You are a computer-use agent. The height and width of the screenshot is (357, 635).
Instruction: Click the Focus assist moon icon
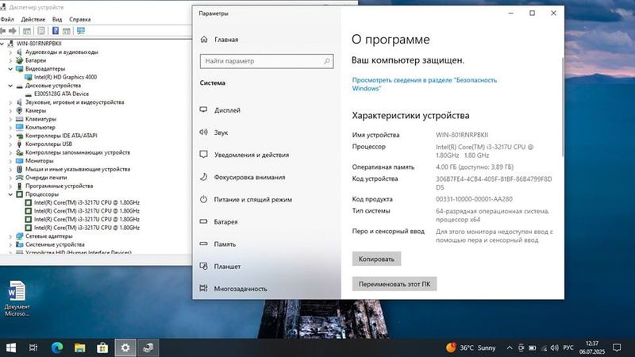pyautogui.click(x=204, y=177)
